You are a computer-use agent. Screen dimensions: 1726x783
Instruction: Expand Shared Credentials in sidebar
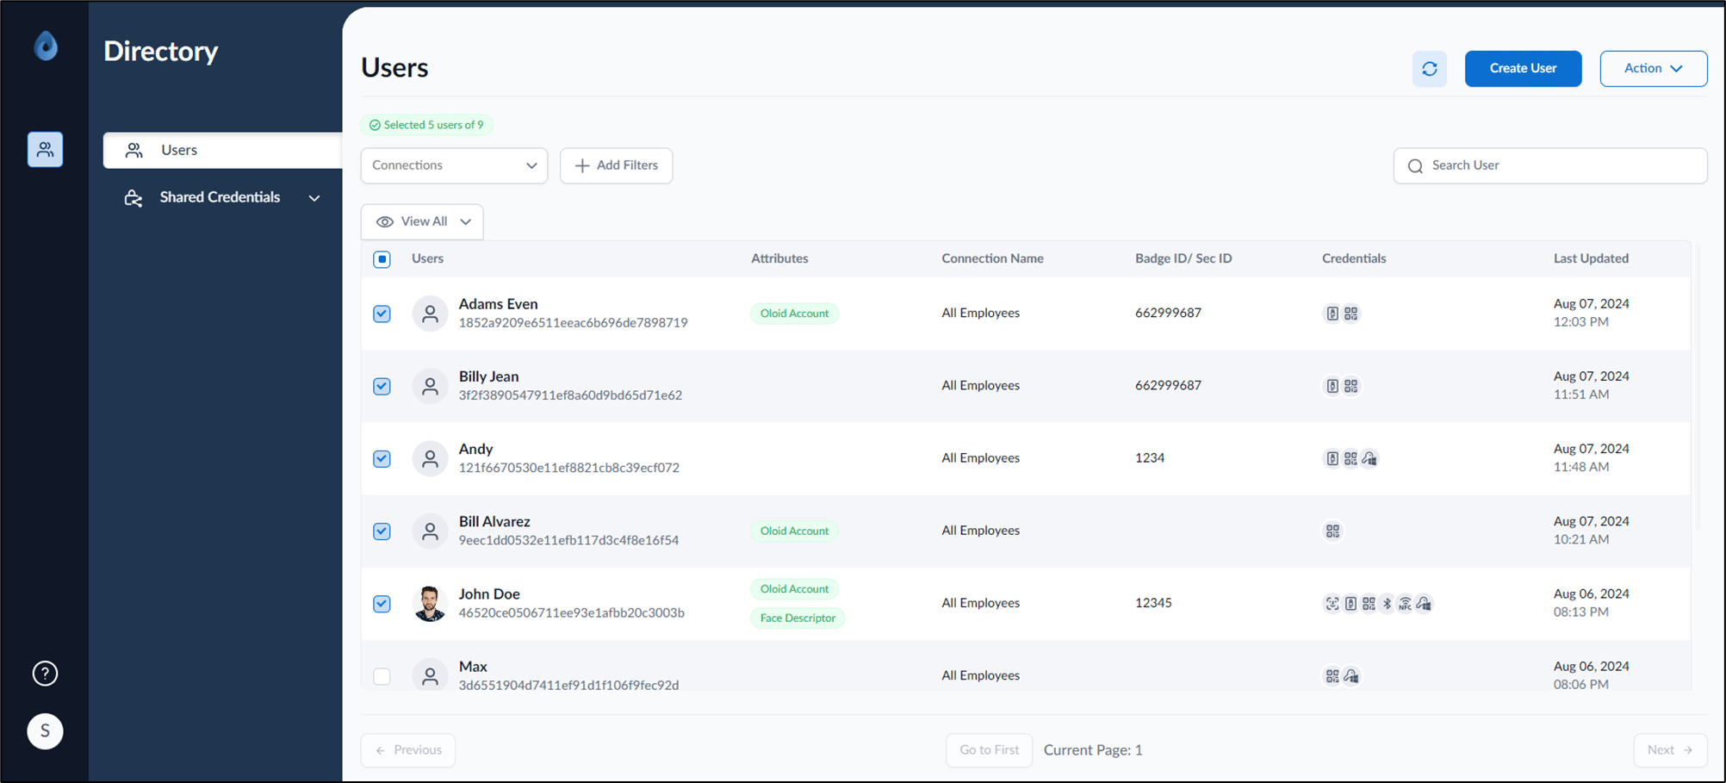222,197
